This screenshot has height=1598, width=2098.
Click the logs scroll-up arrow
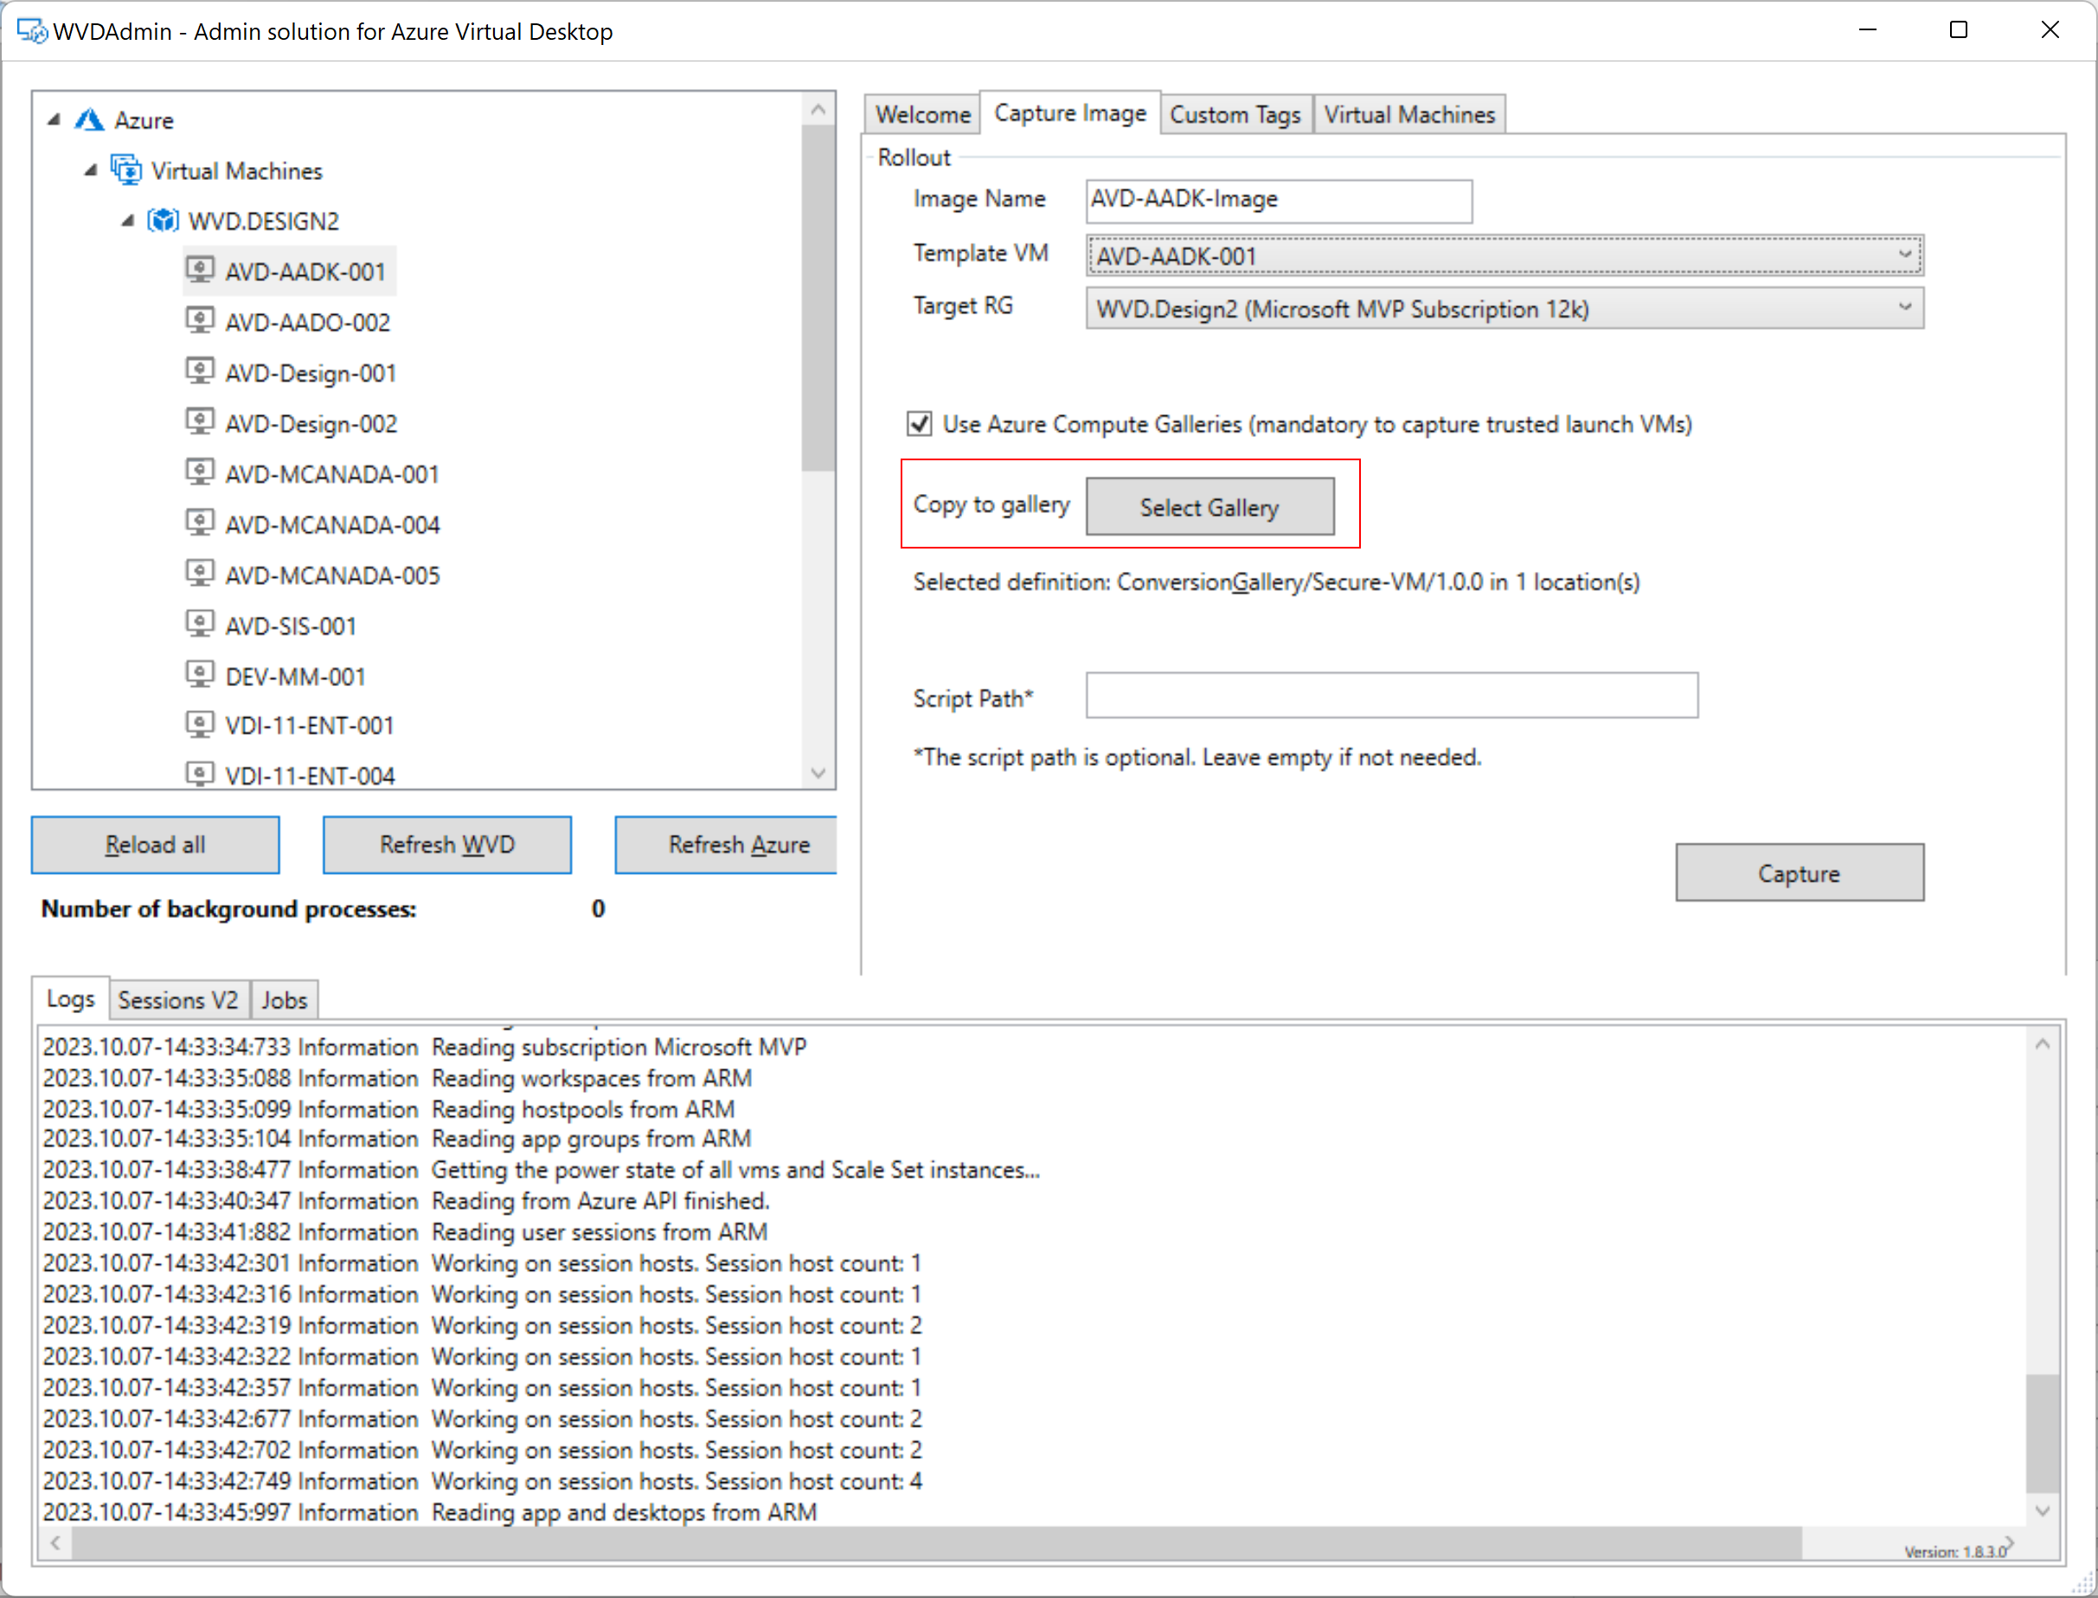[2042, 1043]
